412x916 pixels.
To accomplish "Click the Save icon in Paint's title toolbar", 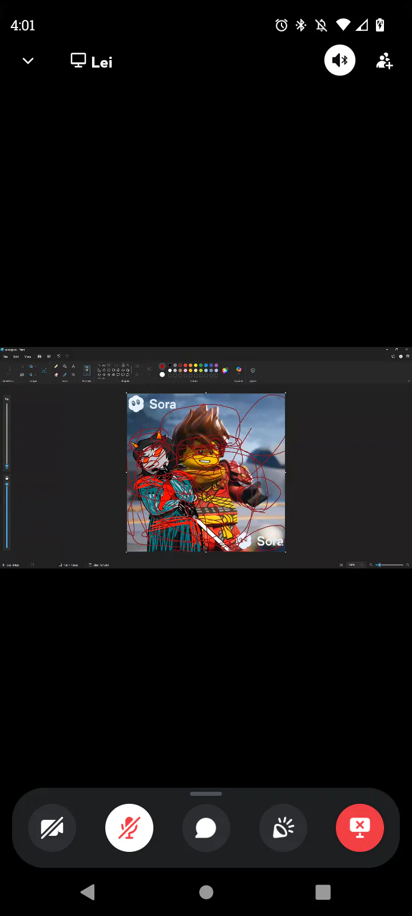I will click(39, 356).
